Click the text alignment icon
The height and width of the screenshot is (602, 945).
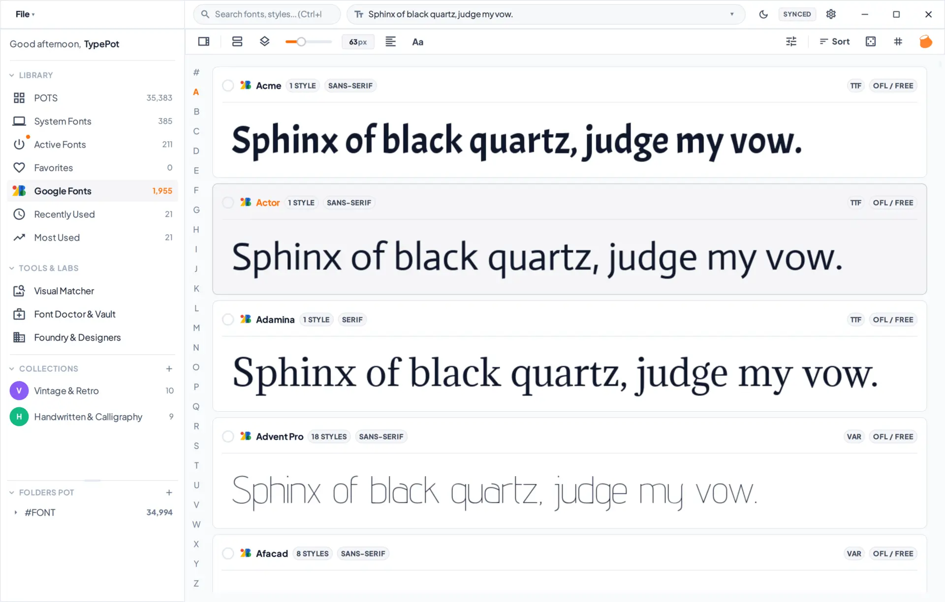click(x=390, y=42)
